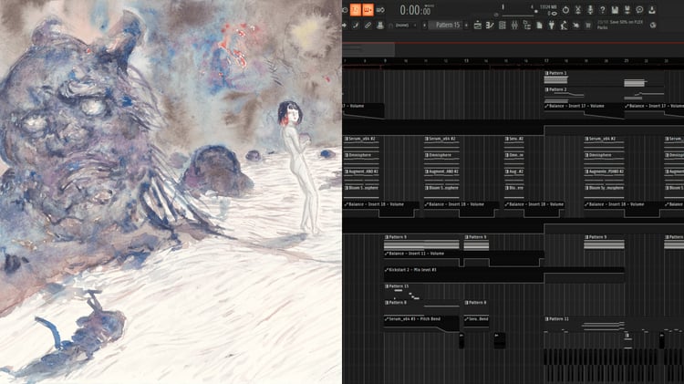The image size is (684, 384).
Task: Click bar 21 on the timeline ruler
Action: tap(627, 61)
